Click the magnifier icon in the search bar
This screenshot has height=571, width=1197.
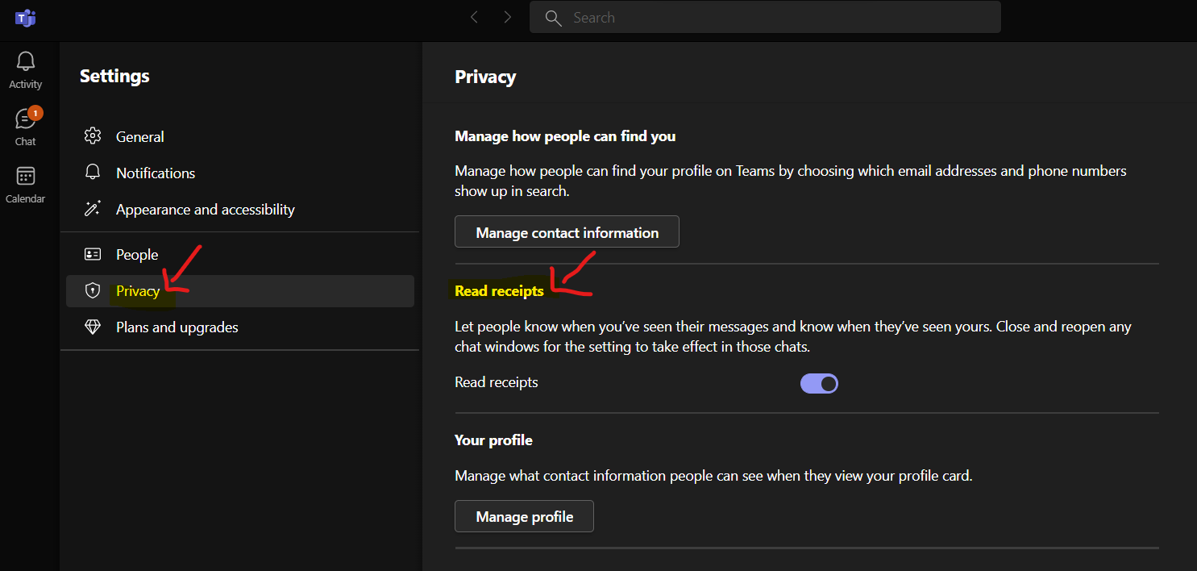[x=553, y=17]
